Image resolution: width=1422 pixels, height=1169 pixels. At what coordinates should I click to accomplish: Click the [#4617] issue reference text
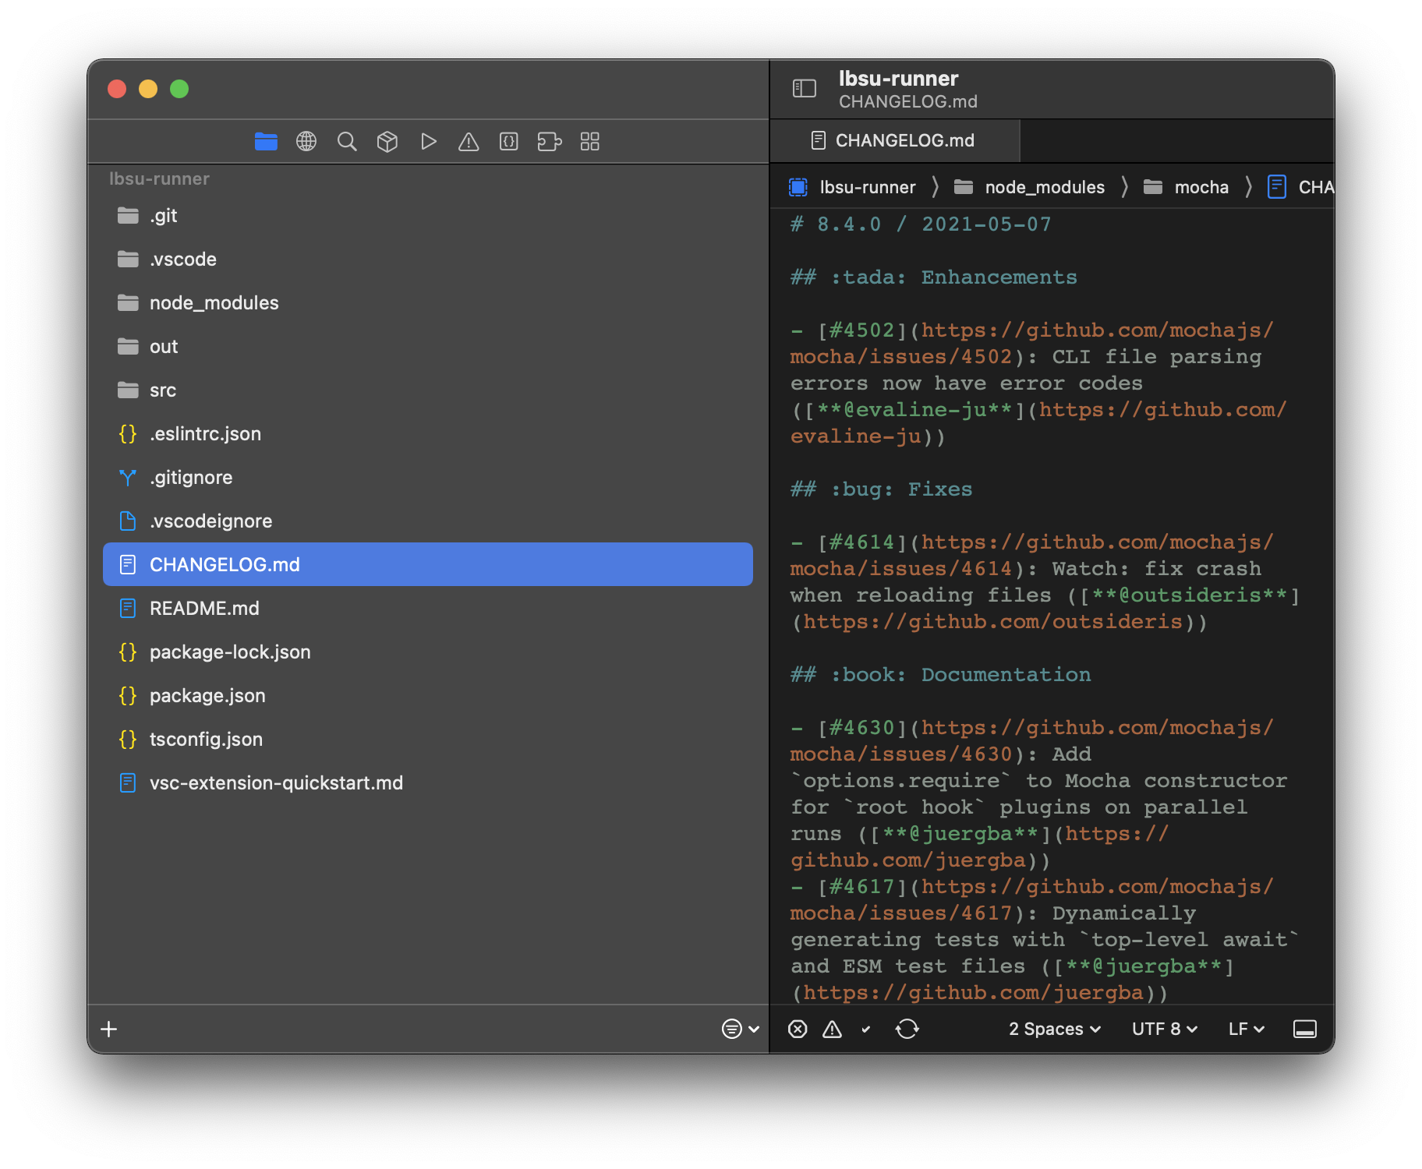click(861, 887)
